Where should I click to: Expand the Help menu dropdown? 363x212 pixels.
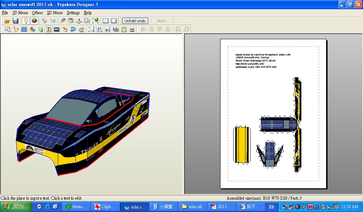click(88, 13)
